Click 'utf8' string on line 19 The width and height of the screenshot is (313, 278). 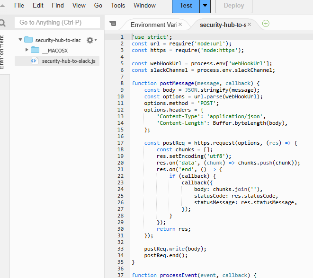click(x=216, y=156)
